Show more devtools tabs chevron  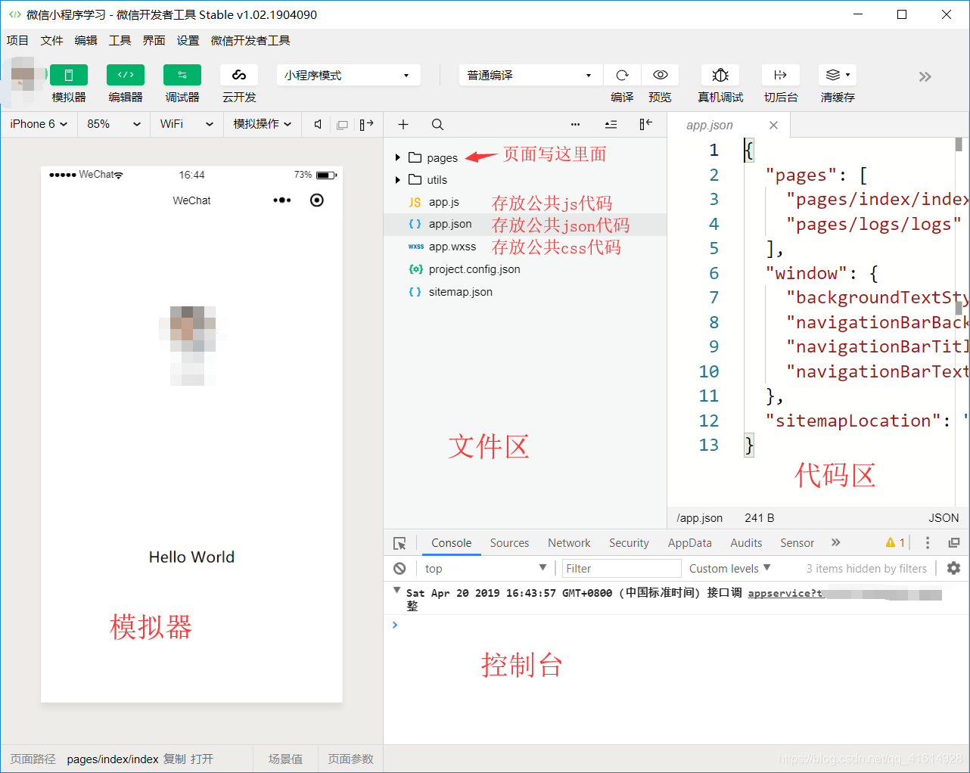click(x=836, y=542)
